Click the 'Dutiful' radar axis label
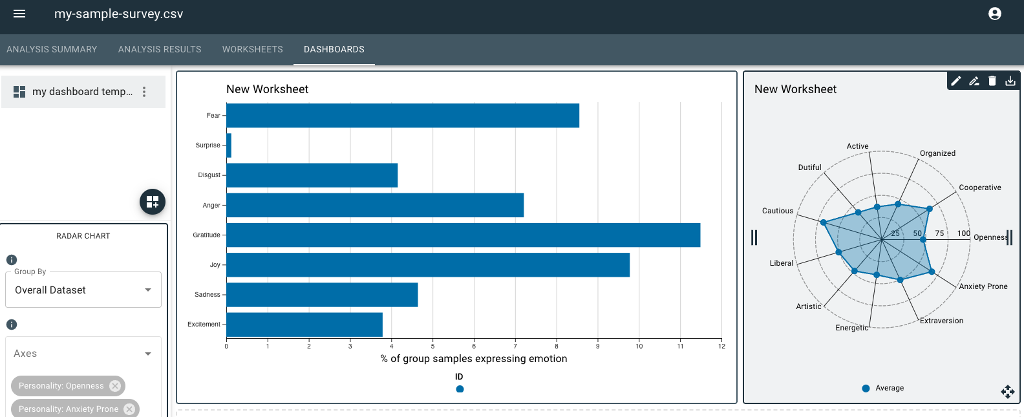The height and width of the screenshot is (417, 1024). point(809,167)
